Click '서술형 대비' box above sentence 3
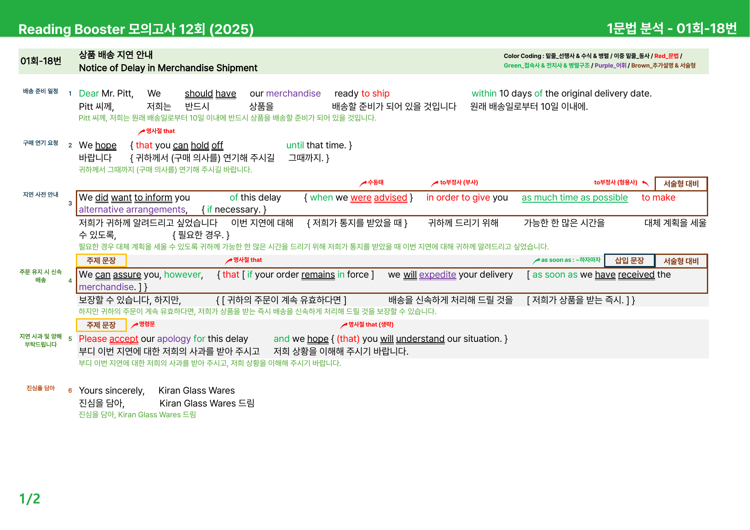 click(x=681, y=184)
